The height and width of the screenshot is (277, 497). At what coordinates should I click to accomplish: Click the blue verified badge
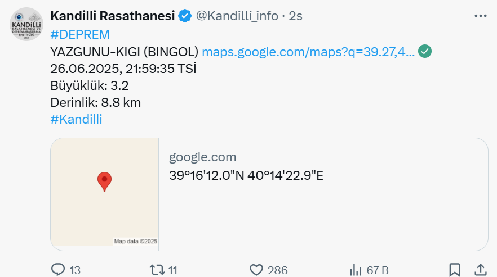click(x=184, y=16)
